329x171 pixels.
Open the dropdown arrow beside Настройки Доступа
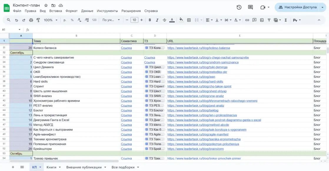[x=323, y=7]
